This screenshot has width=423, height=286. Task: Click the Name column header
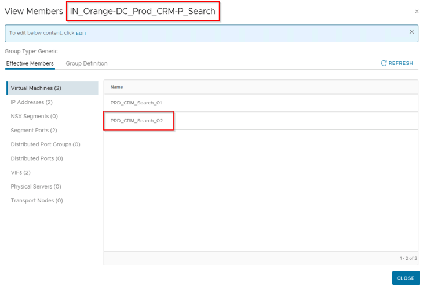point(117,87)
